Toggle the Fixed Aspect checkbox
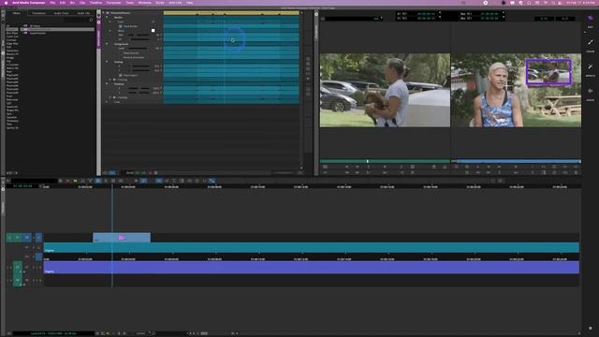Viewport: 599px width, 337px height. pyautogui.click(x=121, y=75)
